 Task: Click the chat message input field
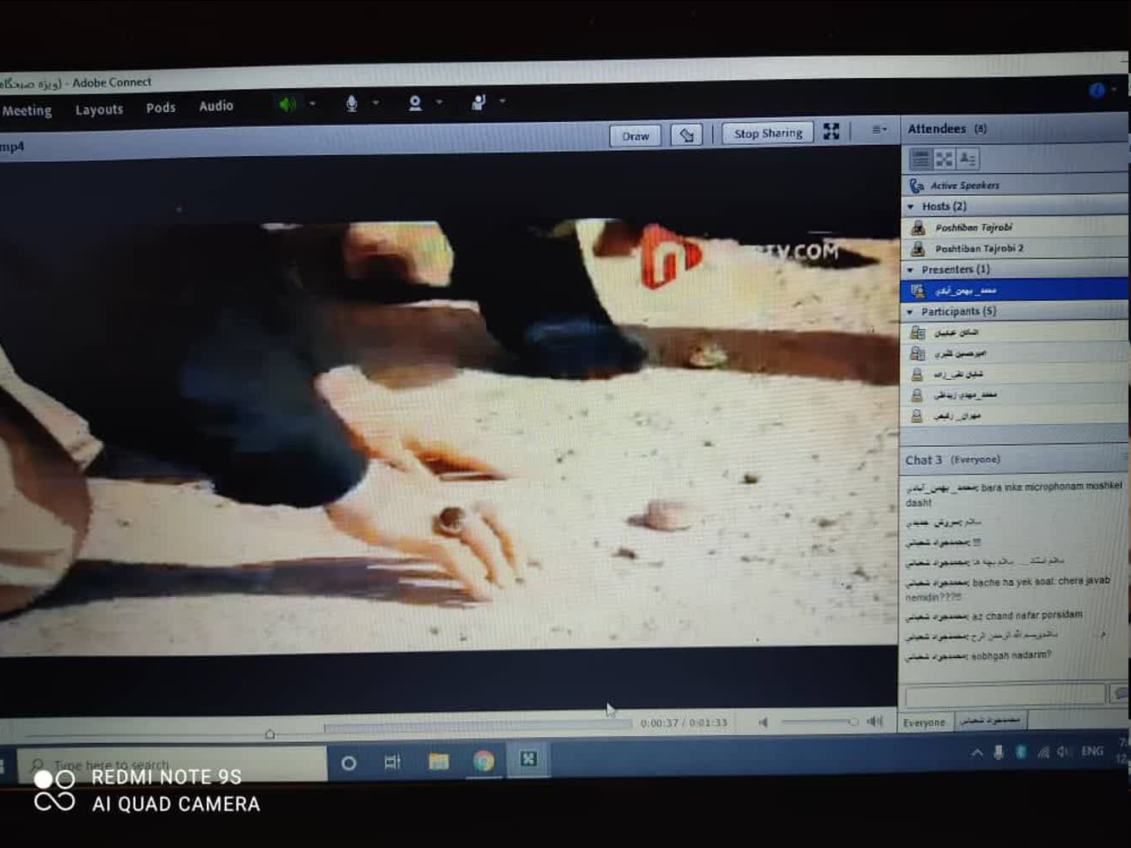[x=1005, y=696]
